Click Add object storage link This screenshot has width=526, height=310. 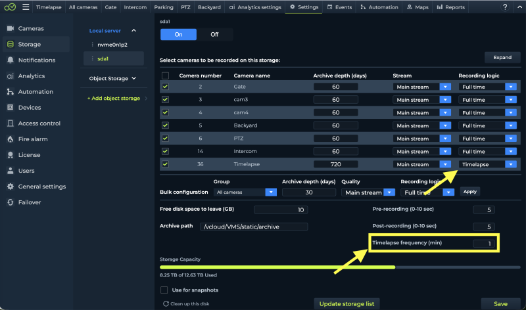tap(114, 99)
